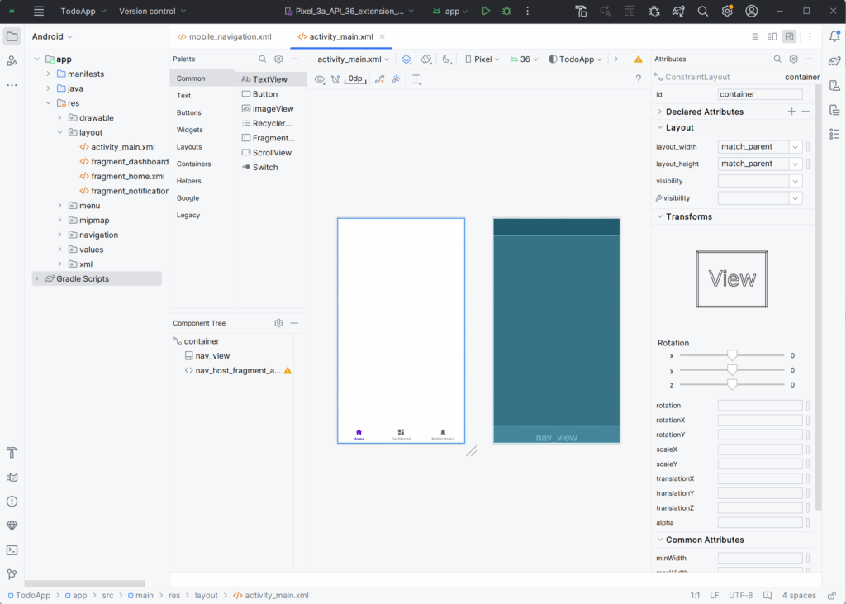This screenshot has height=604, width=846.
Task: Collapse the Transforms section
Action: click(x=660, y=216)
